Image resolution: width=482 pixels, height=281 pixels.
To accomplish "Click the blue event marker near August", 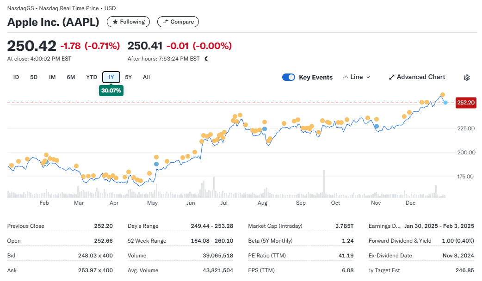I will 265,129.
